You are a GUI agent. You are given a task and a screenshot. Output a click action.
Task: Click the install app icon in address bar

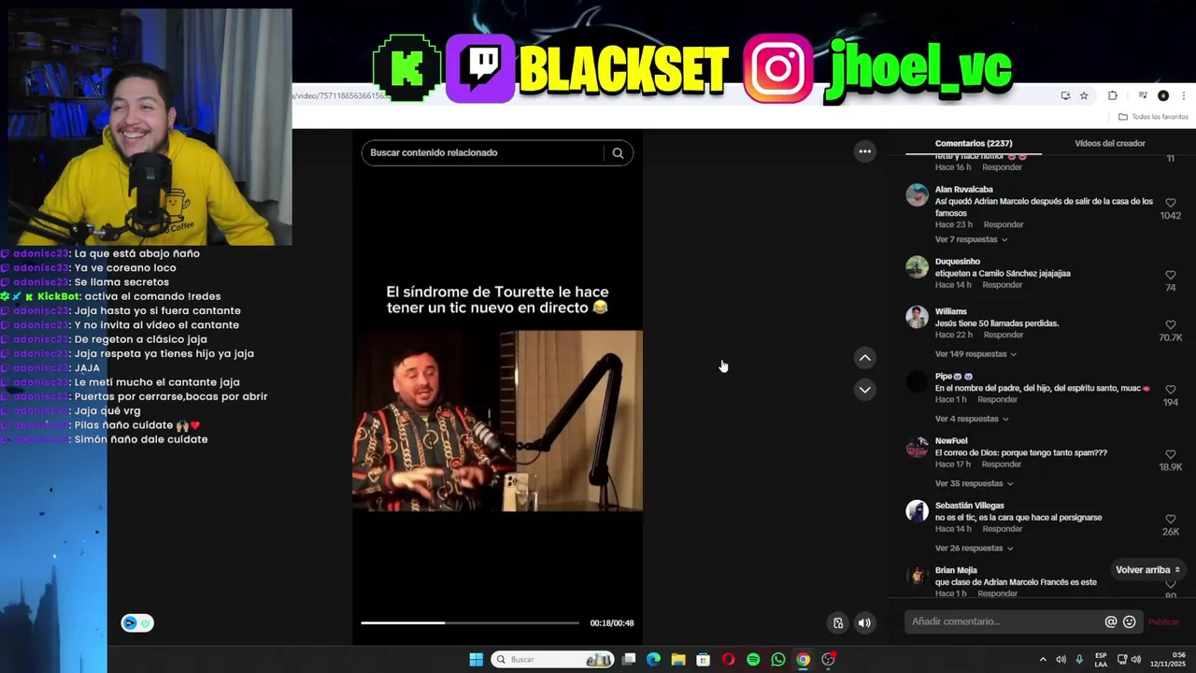(x=1065, y=95)
